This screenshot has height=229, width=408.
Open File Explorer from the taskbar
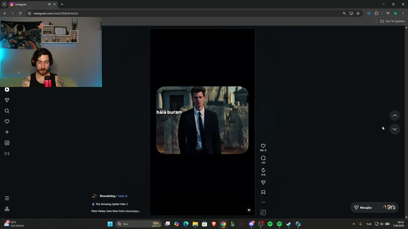pyautogui.click(x=195, y=224)
